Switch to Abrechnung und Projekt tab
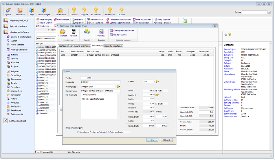This screenshot has width=275, height=160. (x=80, y=46)
